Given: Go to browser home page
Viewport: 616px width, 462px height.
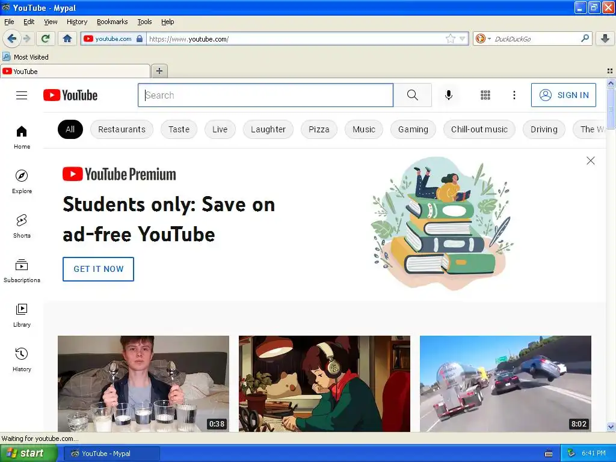Looking at the screenshot, I should point(67,38).
